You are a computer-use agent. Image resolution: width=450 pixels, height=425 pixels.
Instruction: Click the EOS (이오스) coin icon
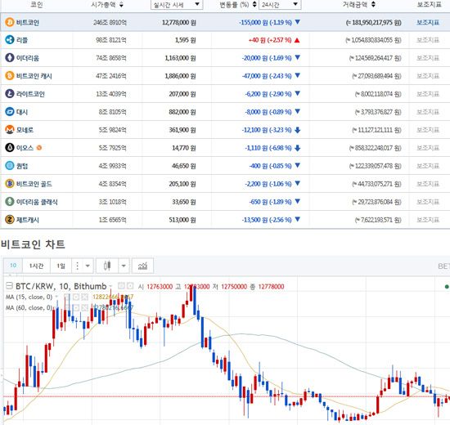[x=10, y=148]
